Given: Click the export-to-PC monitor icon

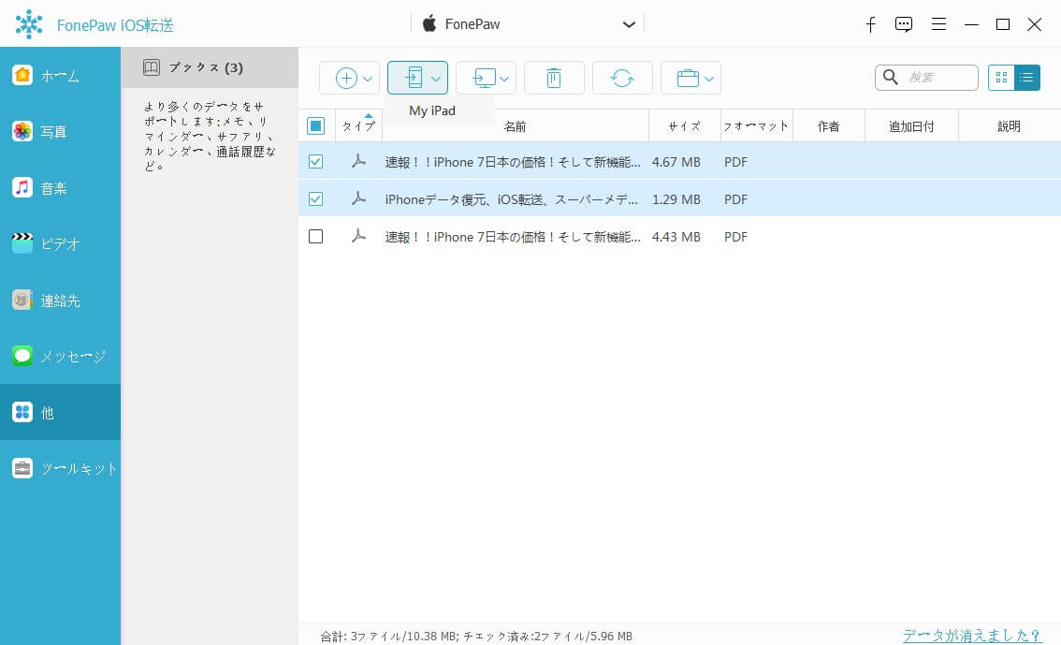Looking at the screenshot, I should tap(484, 78).
